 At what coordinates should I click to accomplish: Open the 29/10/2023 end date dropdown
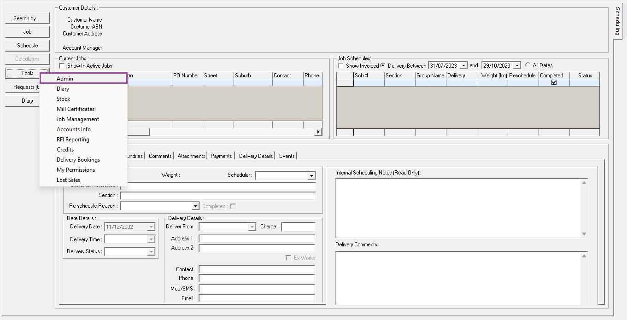click(x=517, y=66)
